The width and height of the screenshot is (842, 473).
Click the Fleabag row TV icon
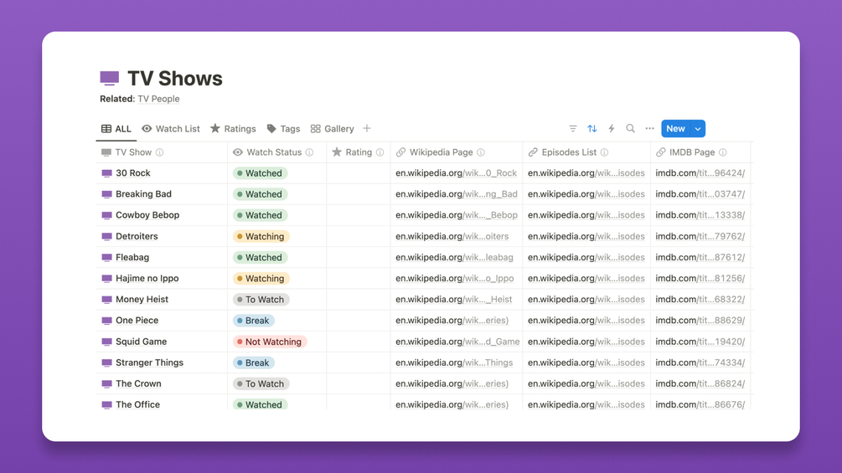pyautogui.click(x=107, y=257)
